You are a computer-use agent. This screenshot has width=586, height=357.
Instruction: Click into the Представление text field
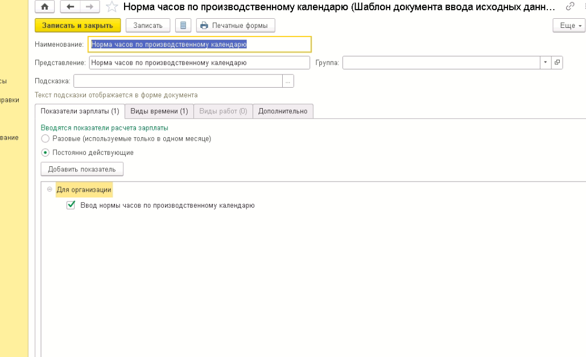coord(199,63)
